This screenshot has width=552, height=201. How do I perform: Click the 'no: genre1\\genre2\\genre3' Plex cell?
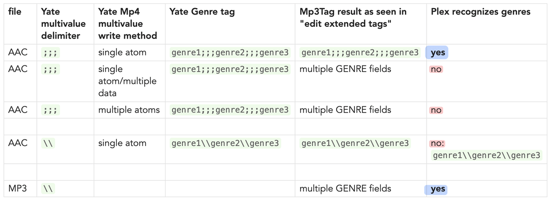coord(486,150)
